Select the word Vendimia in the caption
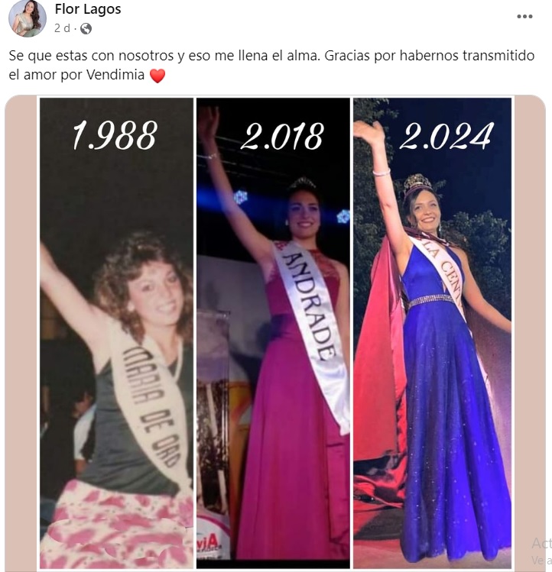This screenshot has width=552, height=572. pos(115,75)
